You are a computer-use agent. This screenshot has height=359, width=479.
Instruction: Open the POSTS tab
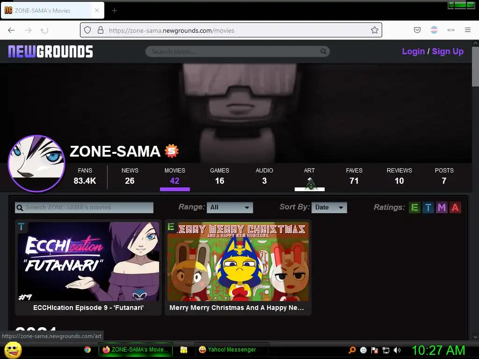pyautogui.click(x=444, y=177)
